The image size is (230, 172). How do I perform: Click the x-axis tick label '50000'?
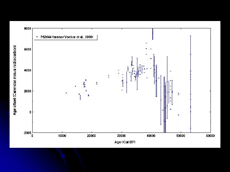click(181, 136)
